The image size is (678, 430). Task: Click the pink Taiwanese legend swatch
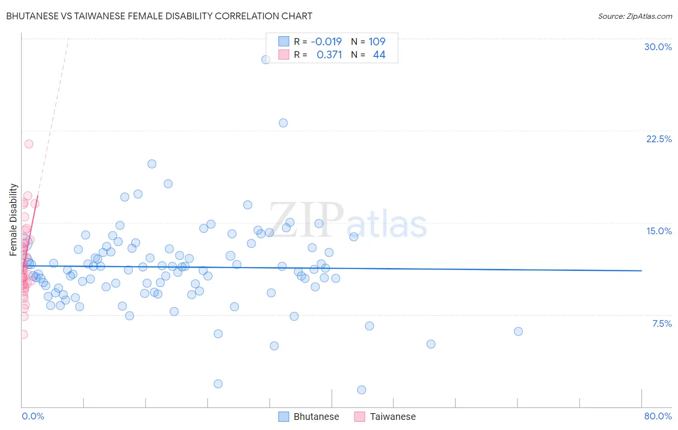point(360,417)
